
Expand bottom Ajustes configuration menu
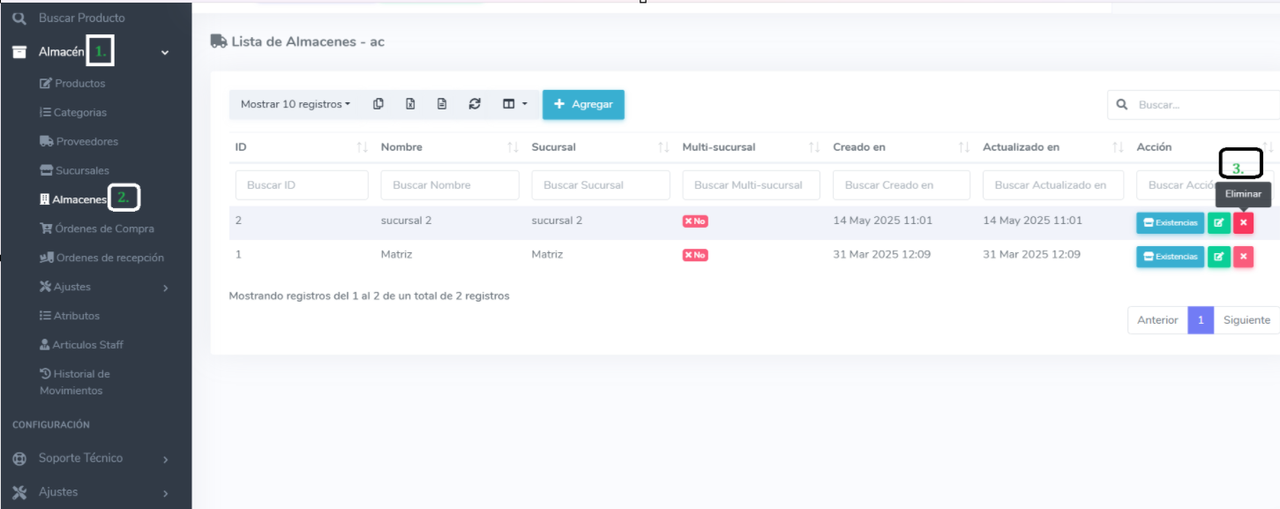tap(95, 492)
